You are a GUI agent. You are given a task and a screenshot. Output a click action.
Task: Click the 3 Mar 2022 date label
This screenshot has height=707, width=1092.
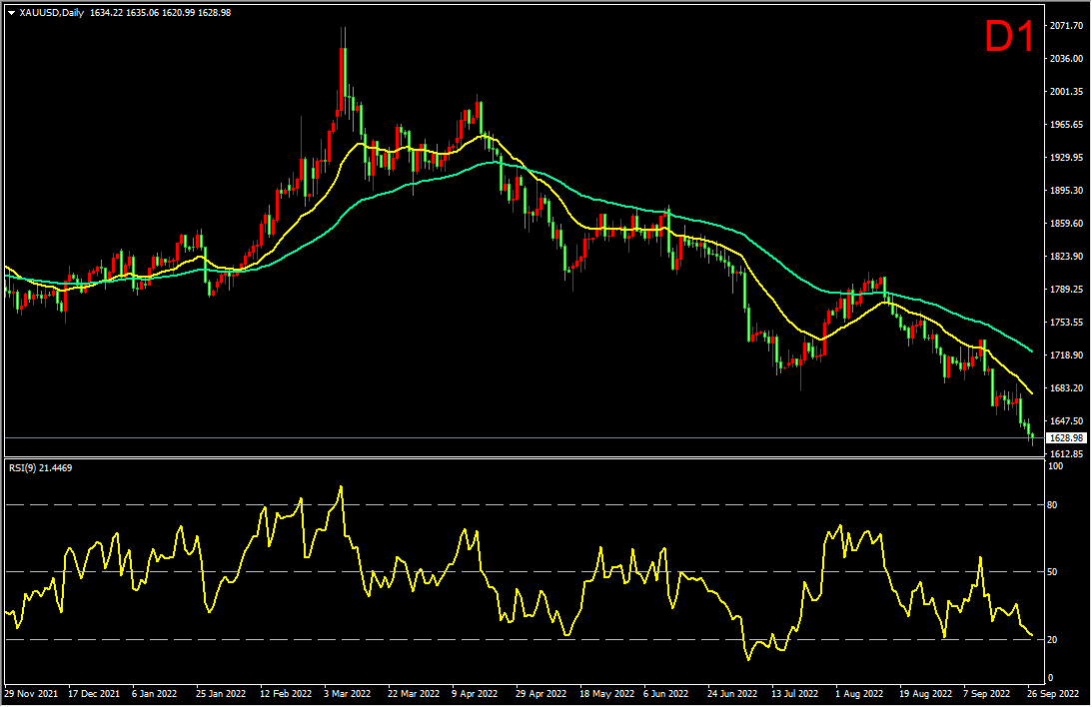(348, 694)
